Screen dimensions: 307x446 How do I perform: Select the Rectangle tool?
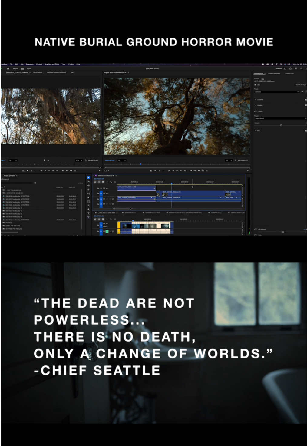coord(88,201)
